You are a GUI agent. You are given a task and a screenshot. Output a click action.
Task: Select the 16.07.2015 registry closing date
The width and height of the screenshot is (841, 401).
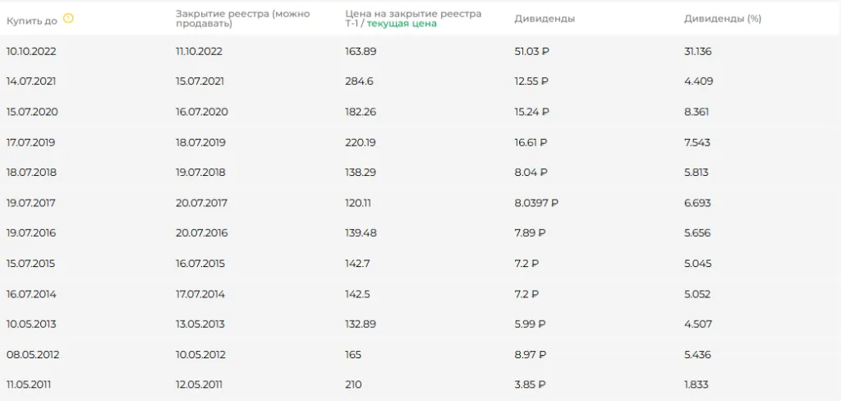(200, 264)
